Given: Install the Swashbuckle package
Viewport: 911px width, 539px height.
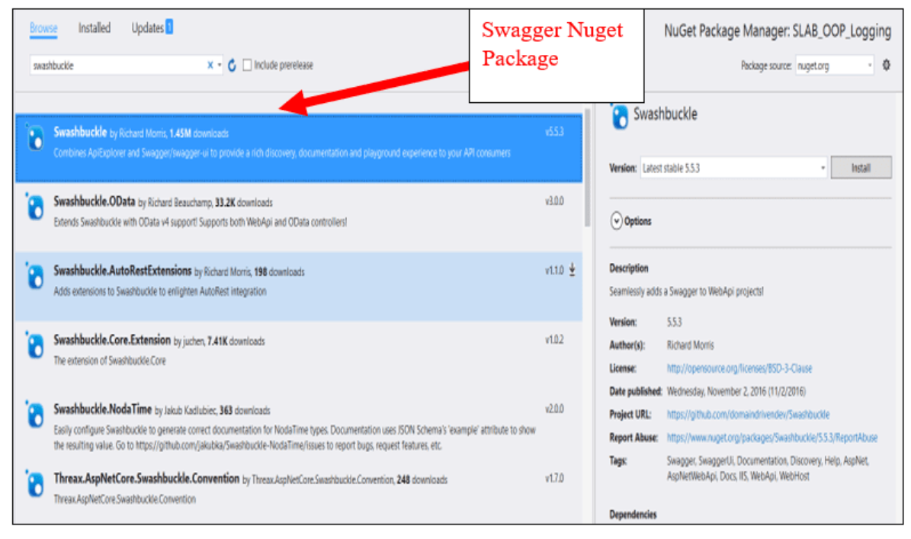Looking at the screenshot, I should click(x=861, y=167).
